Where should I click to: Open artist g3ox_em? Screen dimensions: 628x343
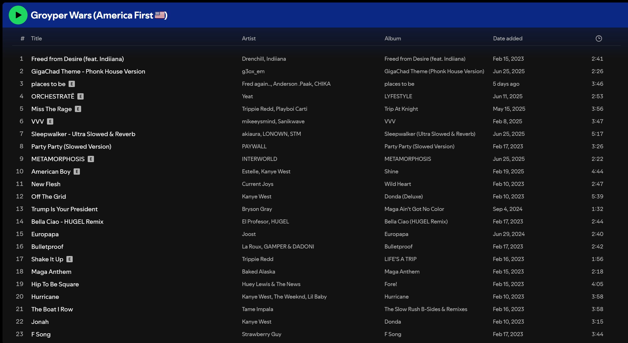(253, 71)
